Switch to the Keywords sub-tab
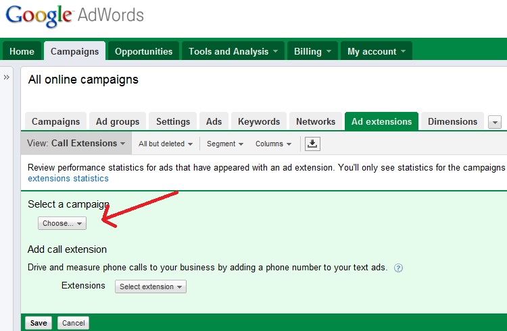Screen dimensions: 507x331 [259, 121]
